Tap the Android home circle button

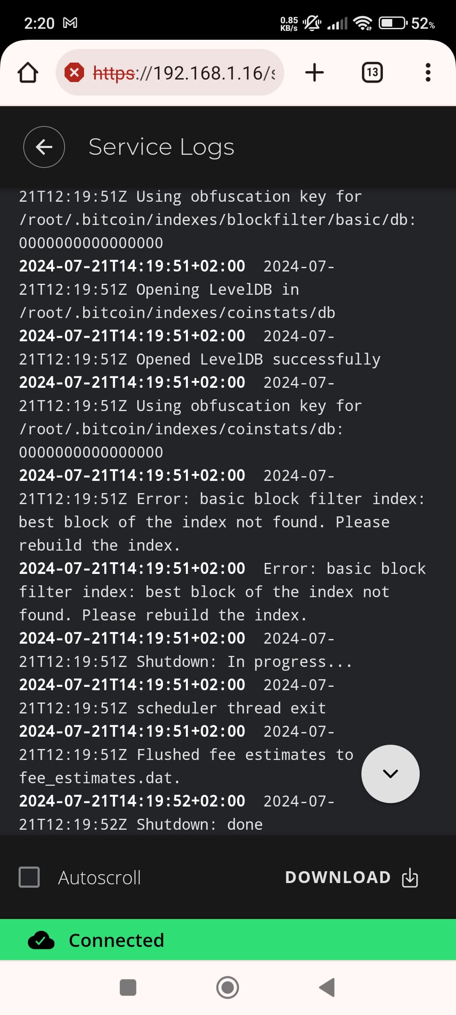pos(228,988)
